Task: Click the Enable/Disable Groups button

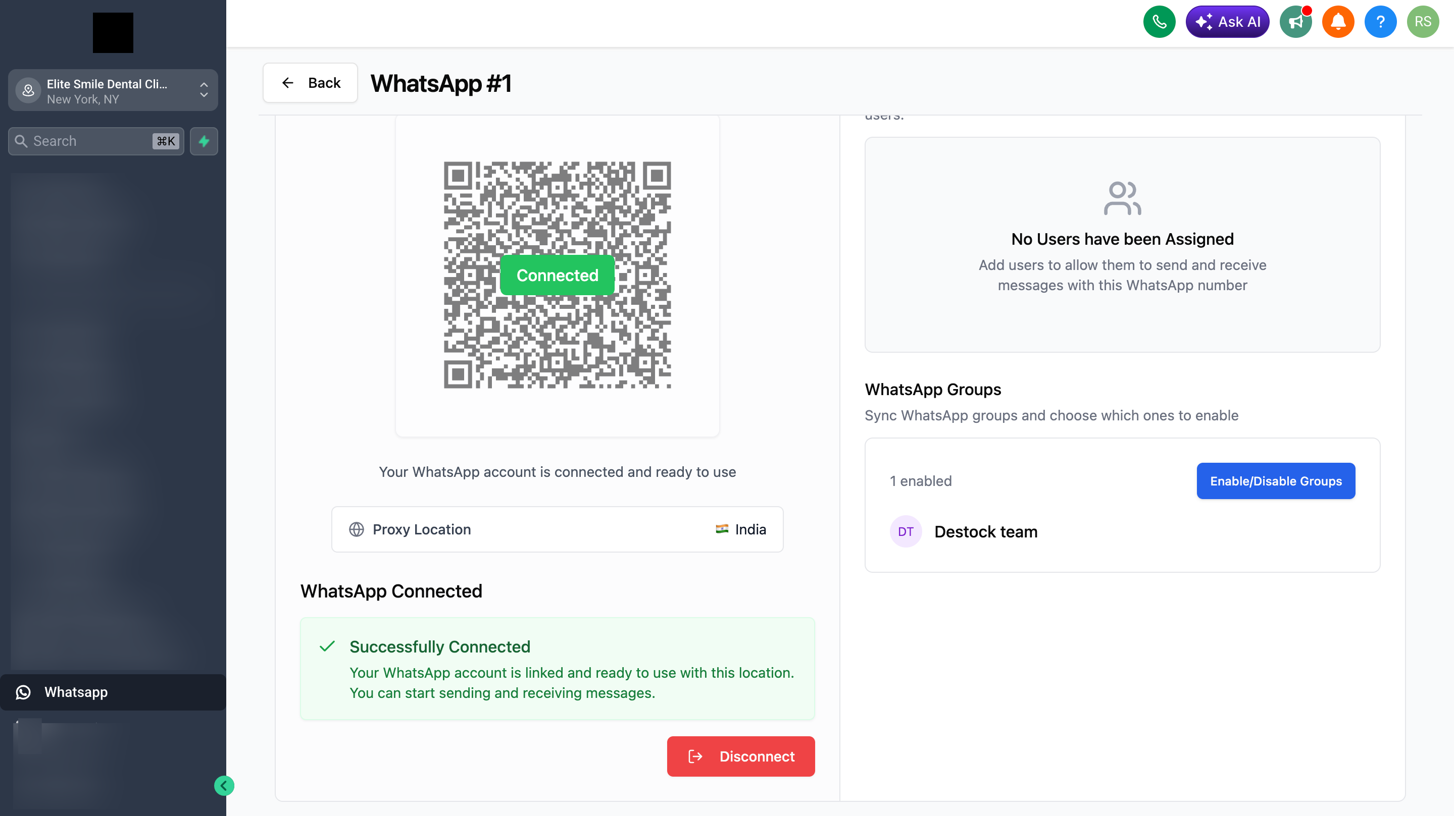Action: click(1276, 481)
